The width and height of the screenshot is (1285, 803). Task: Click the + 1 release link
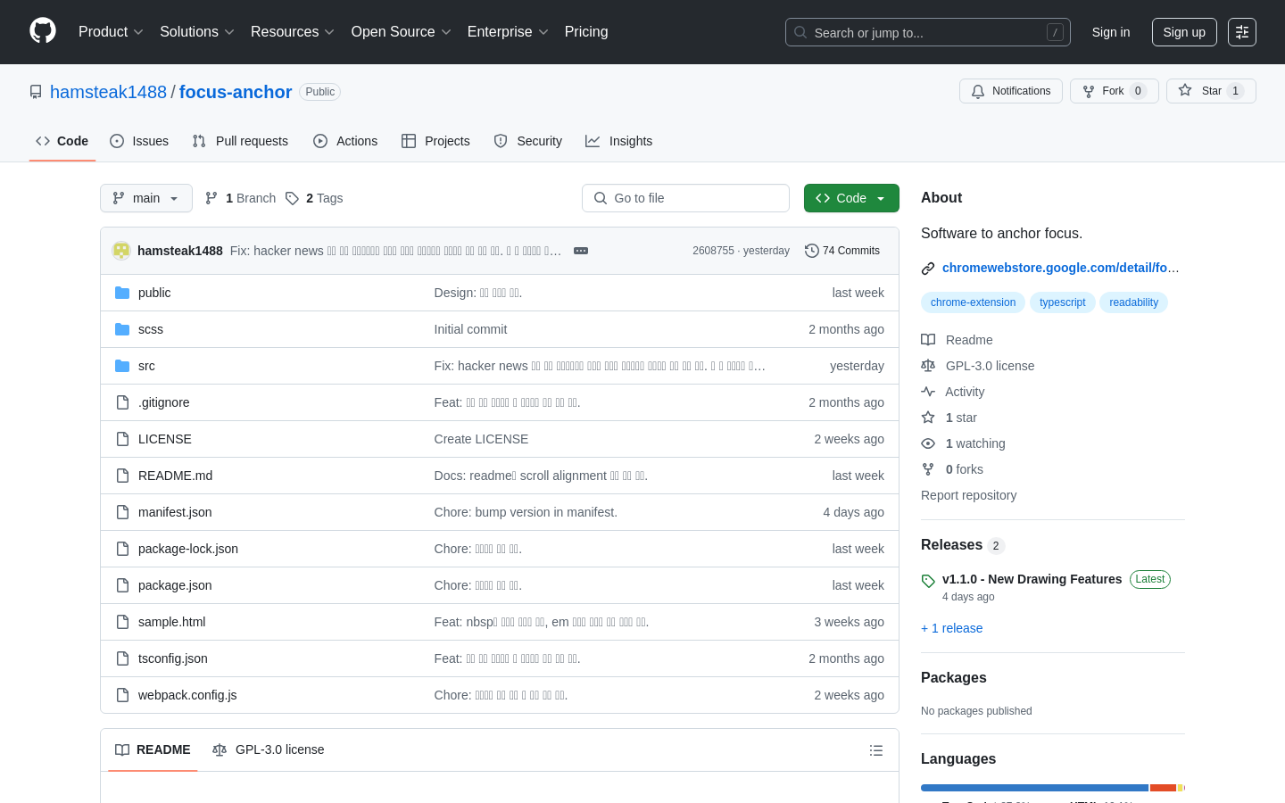point(951,628)
